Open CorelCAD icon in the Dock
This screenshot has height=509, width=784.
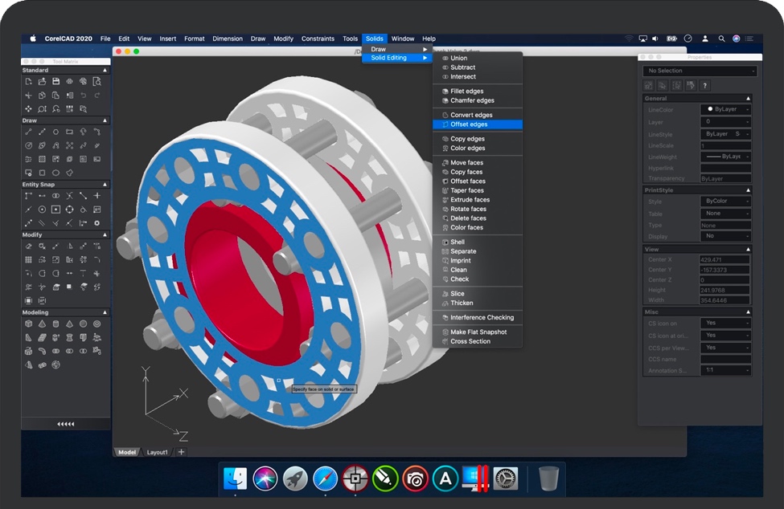[355, 478]
